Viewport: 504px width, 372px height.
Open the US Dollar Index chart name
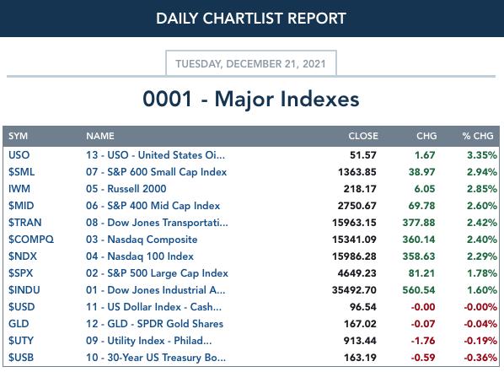[153, 307]
